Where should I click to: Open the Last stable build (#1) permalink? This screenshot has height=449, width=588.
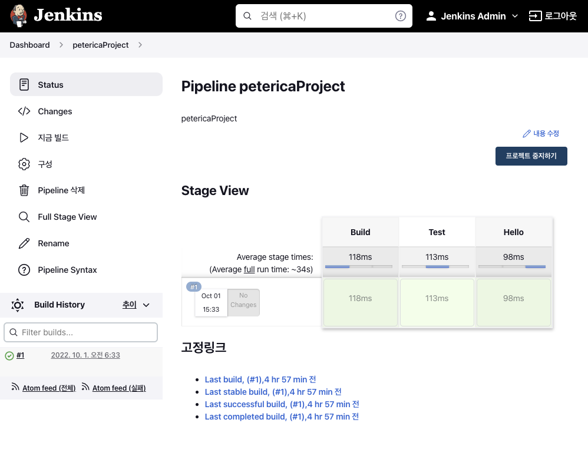tap(273, 392)
